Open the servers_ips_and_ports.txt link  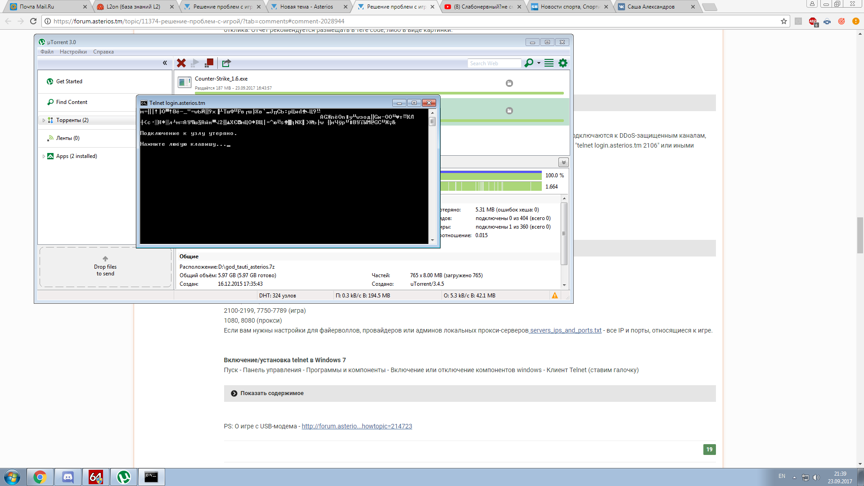click(x=566, y=330)
